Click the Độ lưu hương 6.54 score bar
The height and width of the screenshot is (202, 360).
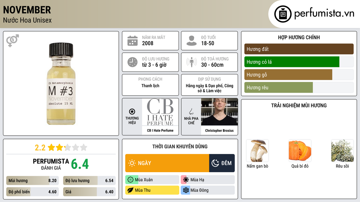click(x=89, y=181)
